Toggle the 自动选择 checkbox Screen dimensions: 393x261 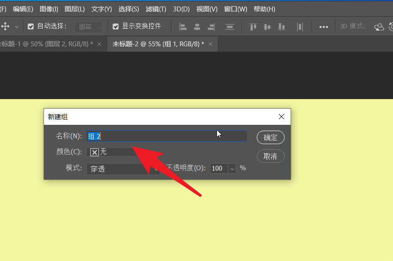pyautogui.click(x=31, y=27)
